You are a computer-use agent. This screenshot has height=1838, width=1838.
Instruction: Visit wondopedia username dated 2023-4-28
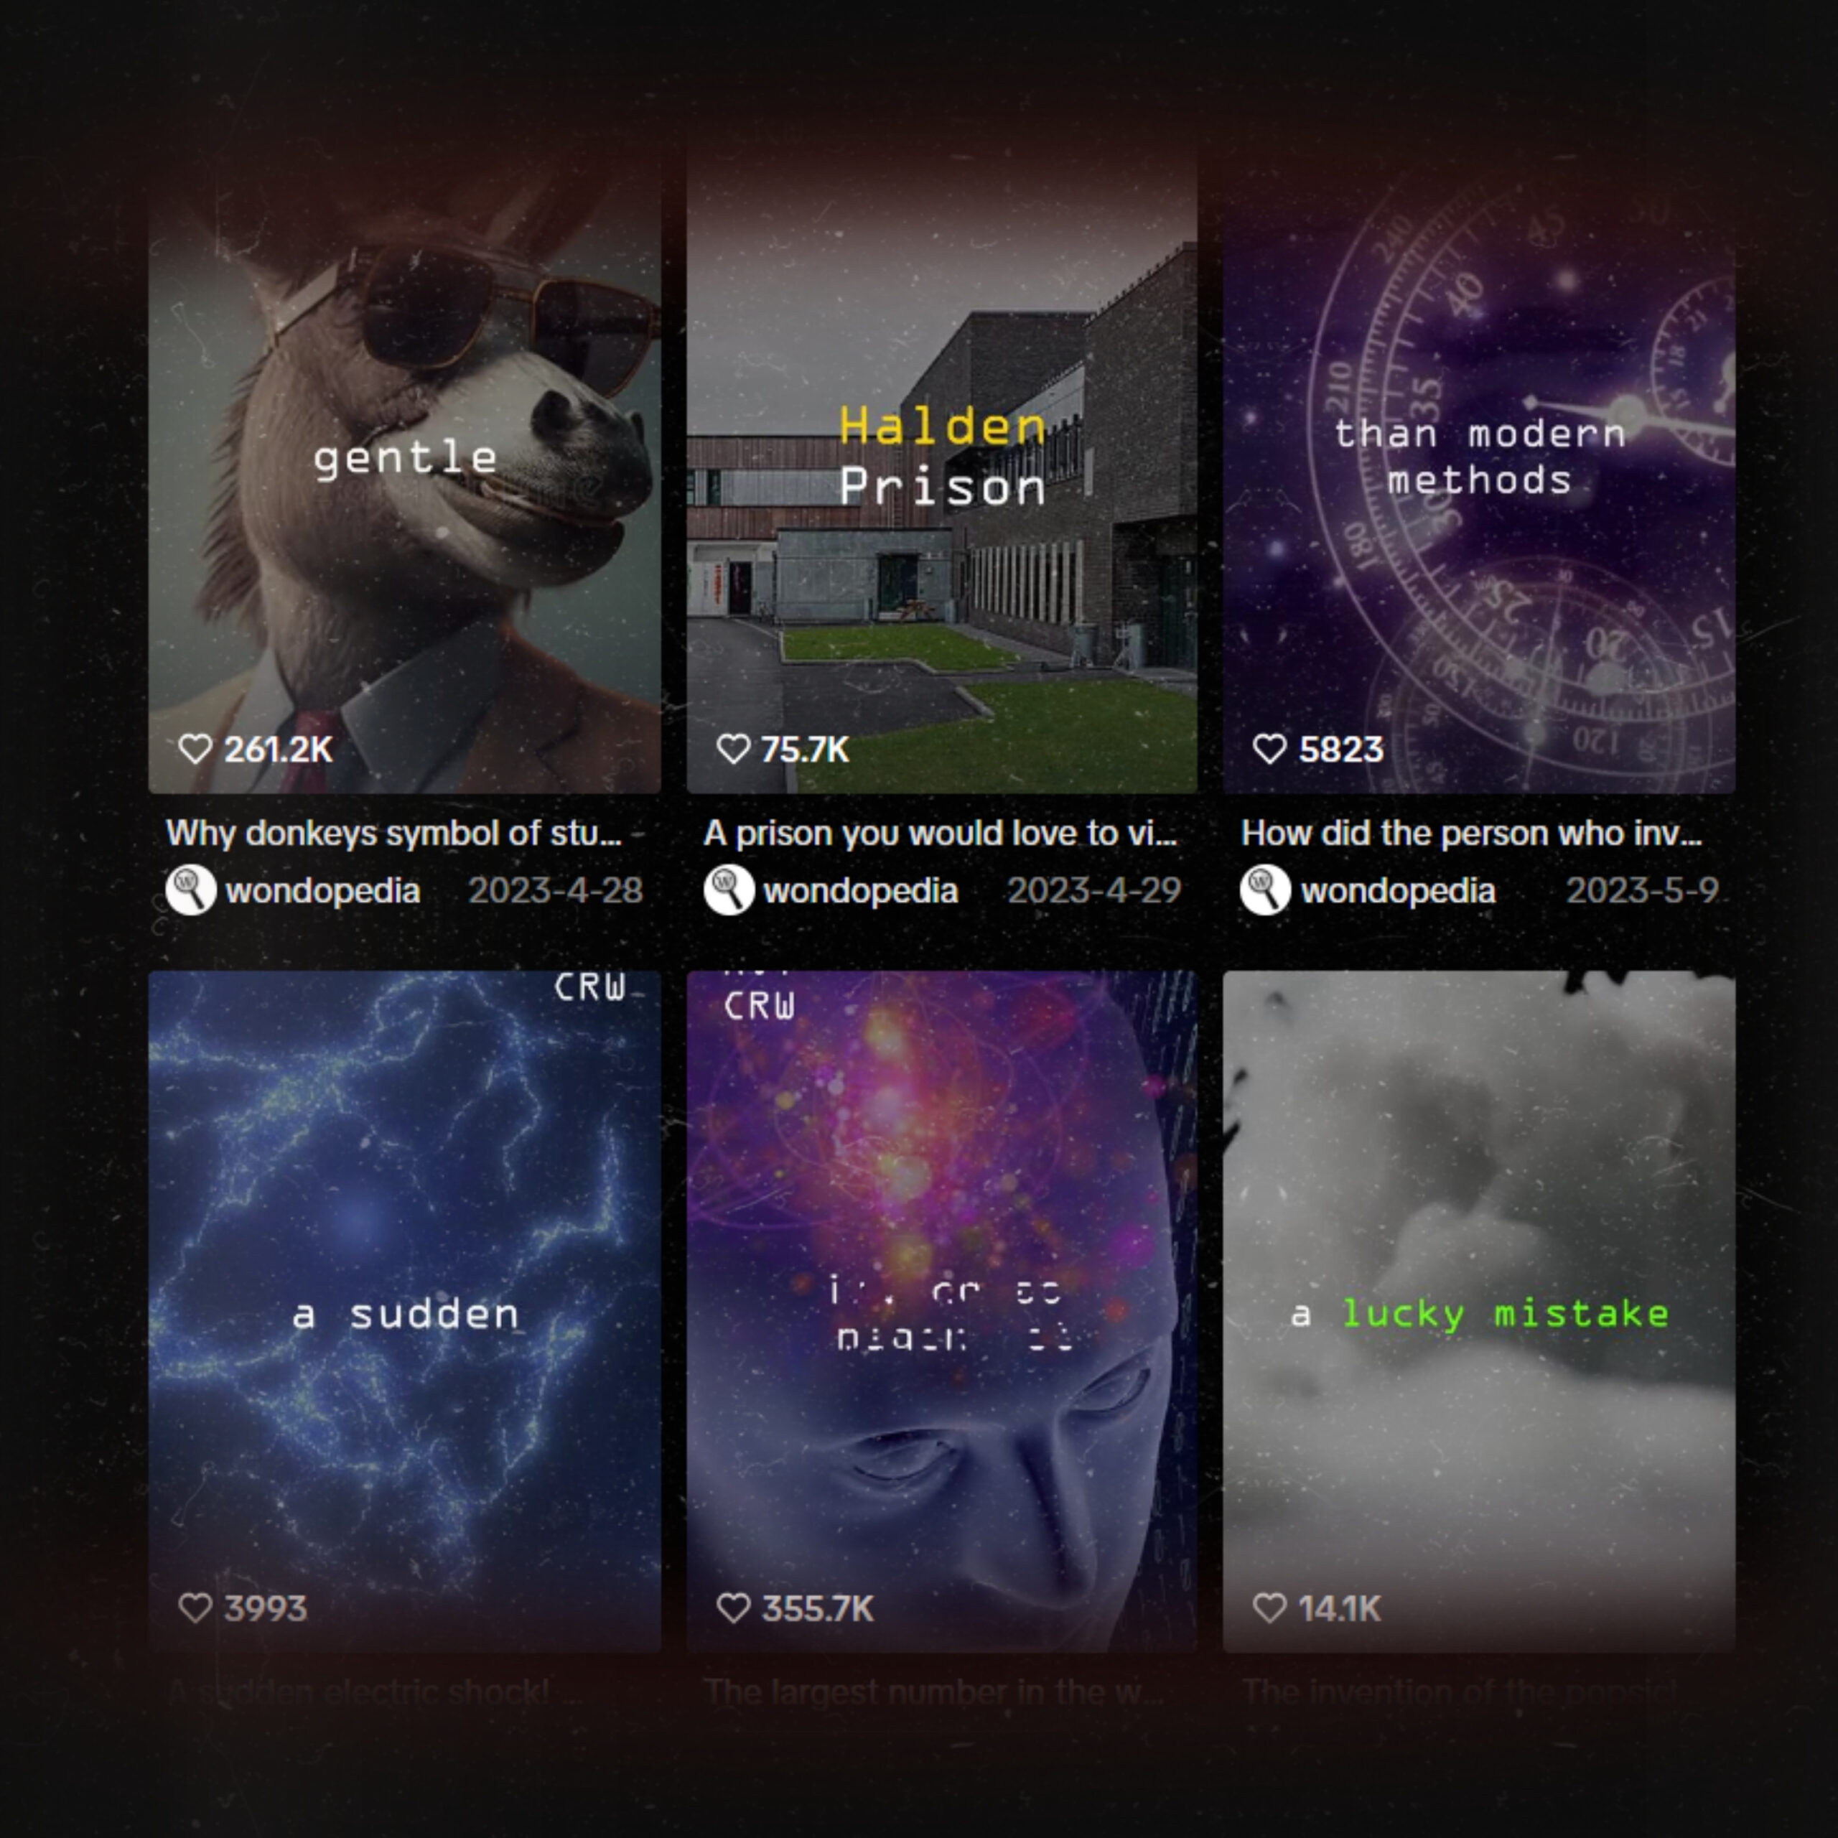[x=322, y=890]
